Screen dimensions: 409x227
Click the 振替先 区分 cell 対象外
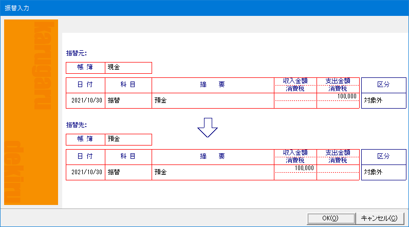pos(383,172)
